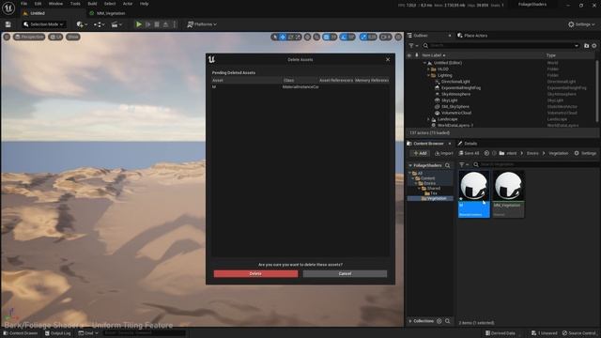Open the Build menu
The height and width of the screenshot is (338, 601).
(92, 4)
